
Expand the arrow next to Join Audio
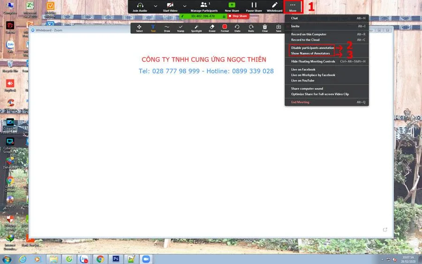(x=156, y=6)
